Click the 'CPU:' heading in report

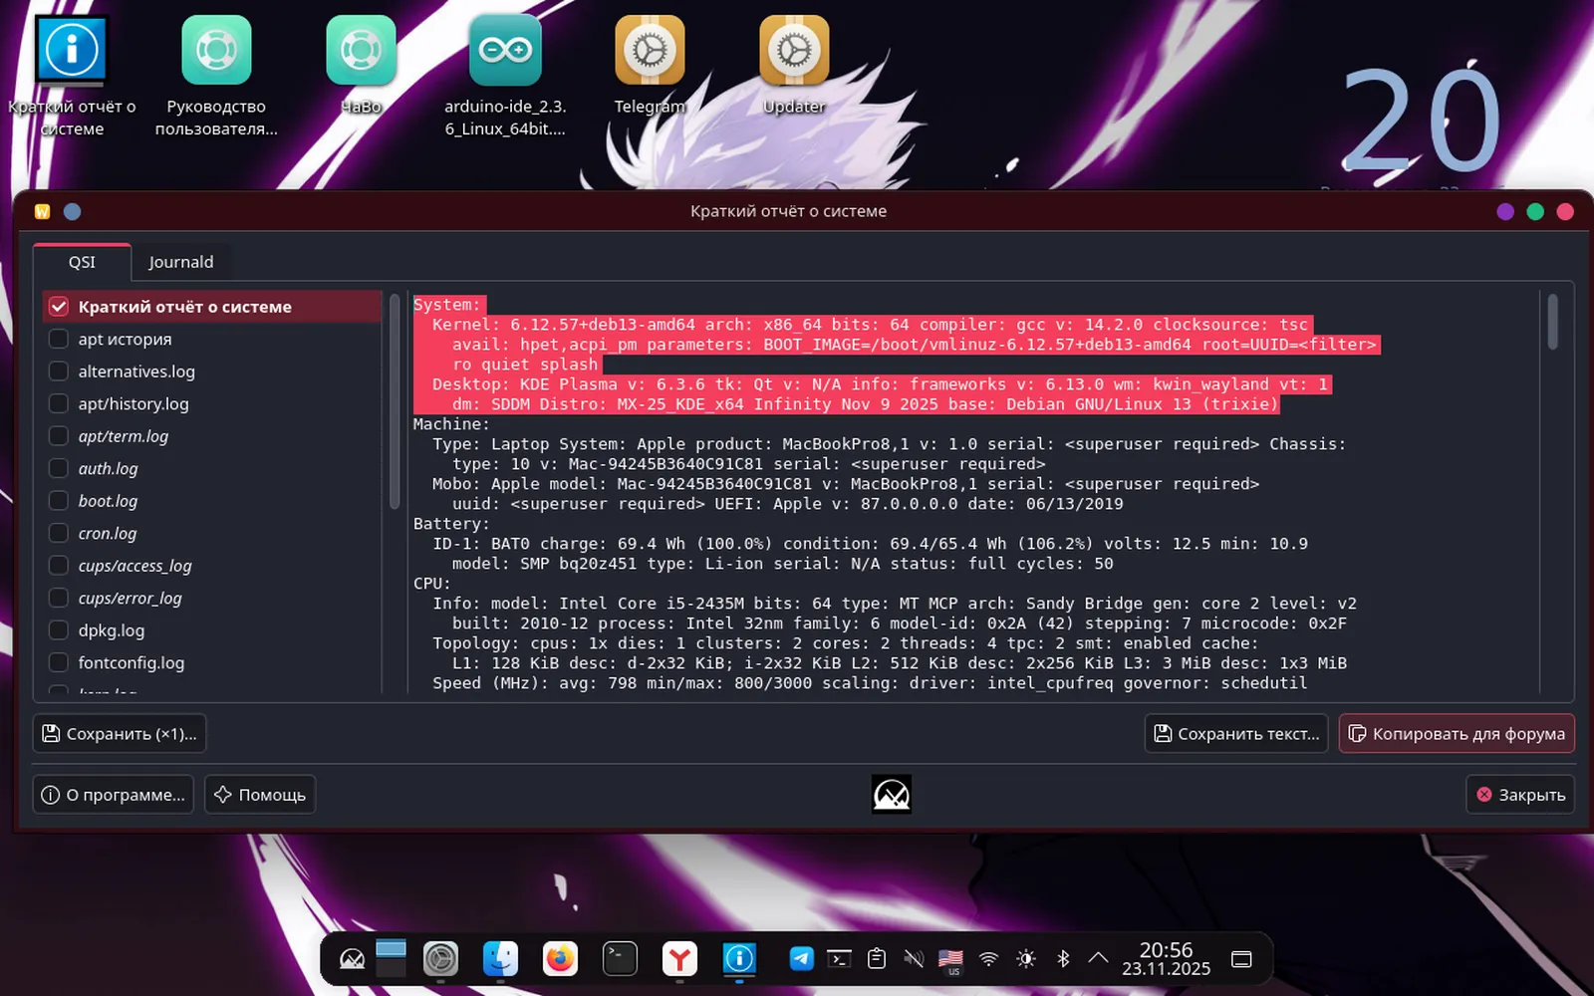pos(432,584)
